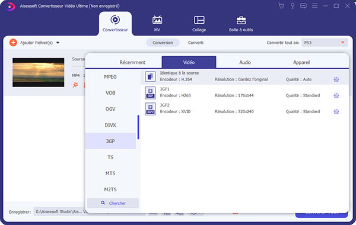Click the video effects edit star icon

[75, 85]
